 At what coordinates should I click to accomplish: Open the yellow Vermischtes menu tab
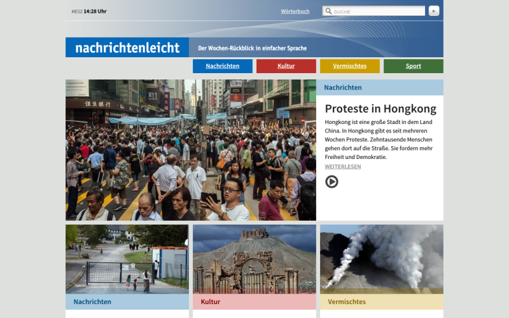point(349,66)
